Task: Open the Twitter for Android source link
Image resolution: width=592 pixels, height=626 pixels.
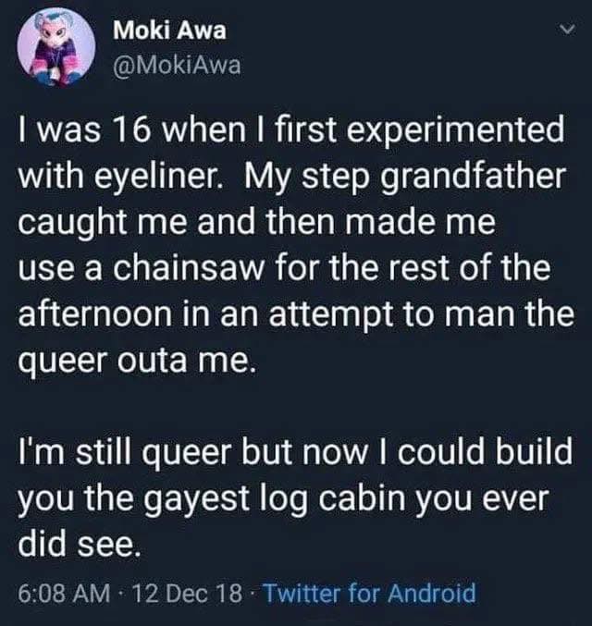Action: pyautogui.click(x=369, y=593)
